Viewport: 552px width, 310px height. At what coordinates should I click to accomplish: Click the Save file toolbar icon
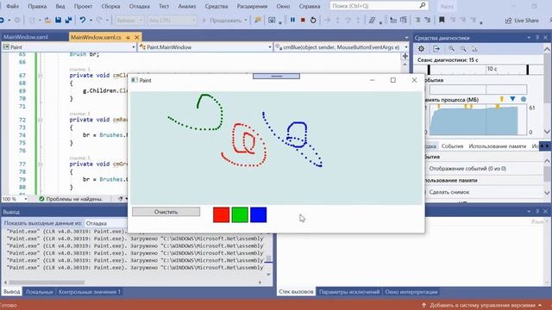click(59, 20)
